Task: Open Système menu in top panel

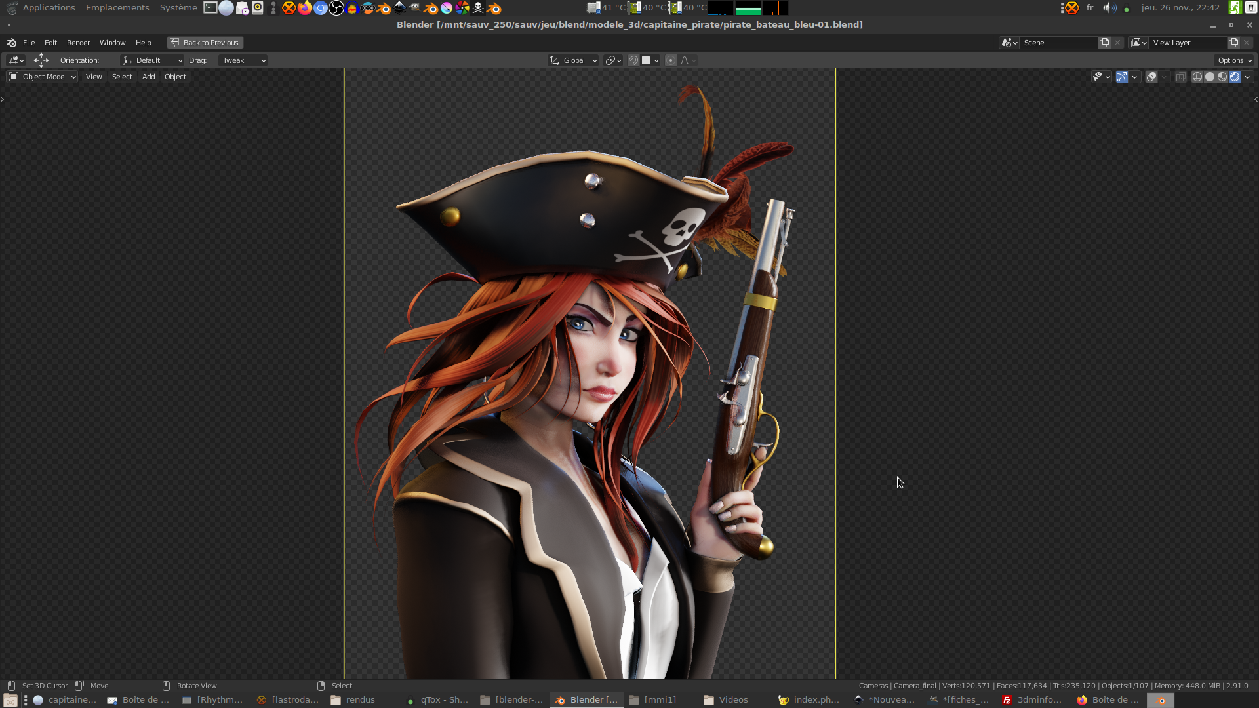Action: coord(178,8)
